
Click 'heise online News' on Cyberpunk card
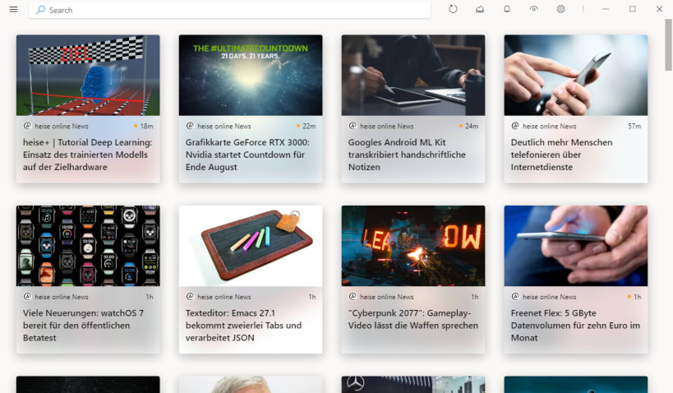(387, 297)
